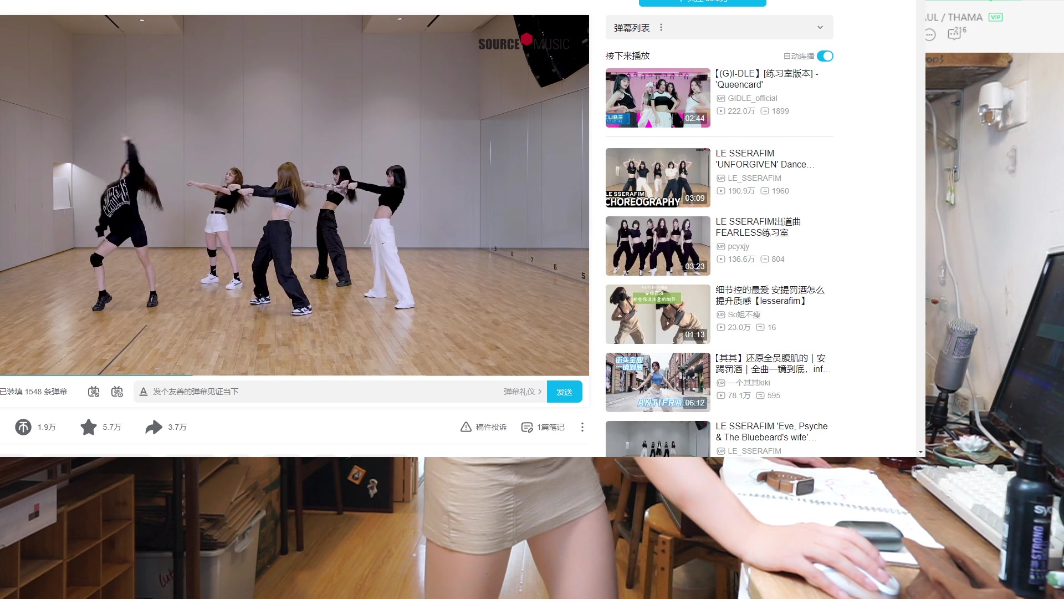Open 'Eve, Psyche & The Bluebeard's wife' title

[x=771, y=432]
